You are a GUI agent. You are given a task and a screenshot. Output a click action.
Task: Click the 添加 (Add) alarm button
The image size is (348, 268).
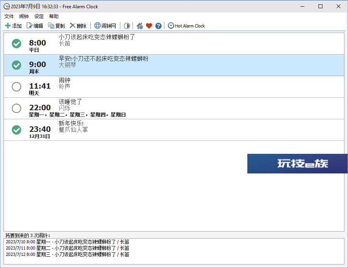coord(13,26)
